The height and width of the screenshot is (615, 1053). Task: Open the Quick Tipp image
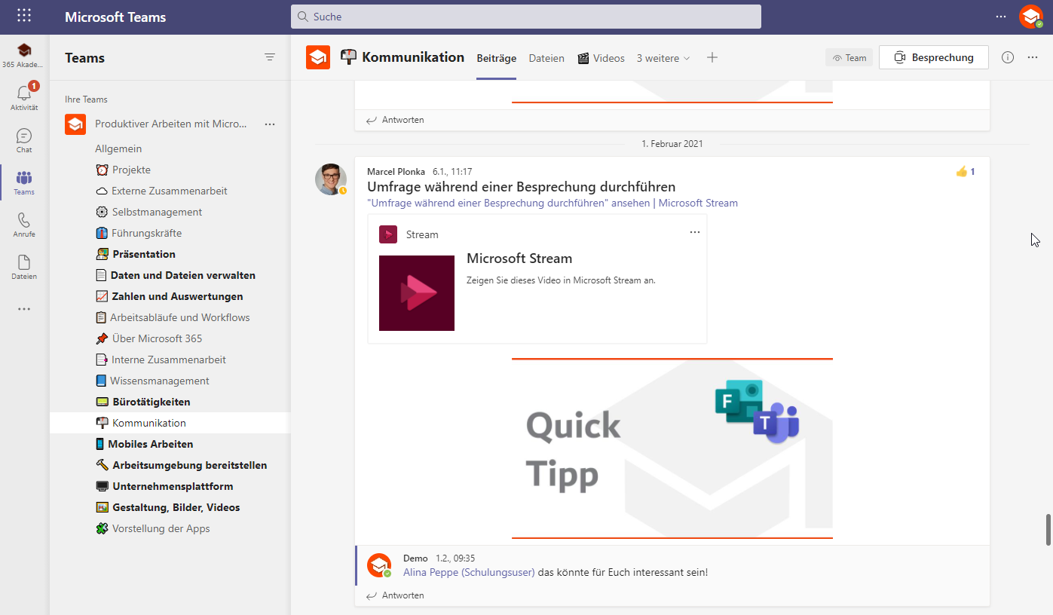tap(672, 448)
